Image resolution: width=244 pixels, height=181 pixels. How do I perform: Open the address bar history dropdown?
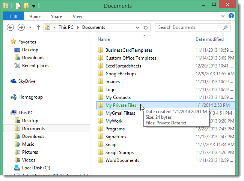click(x=137, y=28)
